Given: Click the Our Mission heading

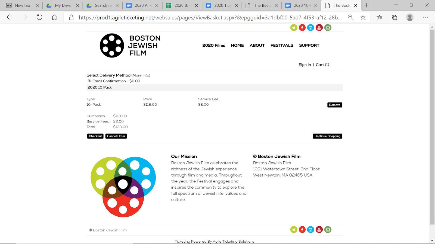Looking at the screenshot, I should (184, 156).
